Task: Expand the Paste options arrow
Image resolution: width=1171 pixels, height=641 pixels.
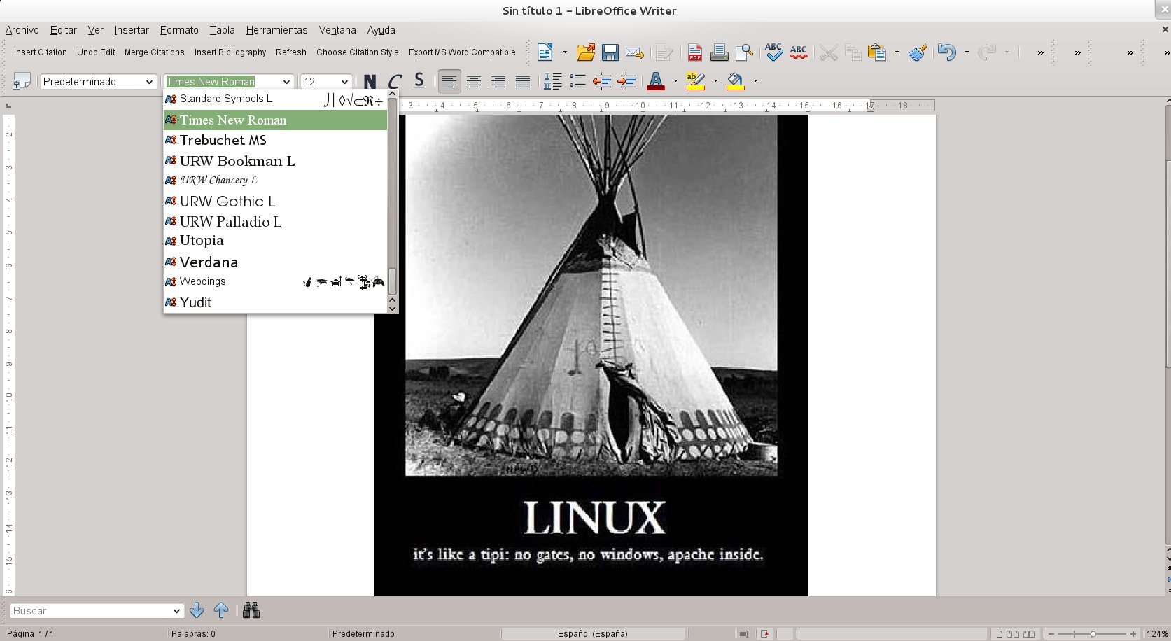Action: (897, 52)
